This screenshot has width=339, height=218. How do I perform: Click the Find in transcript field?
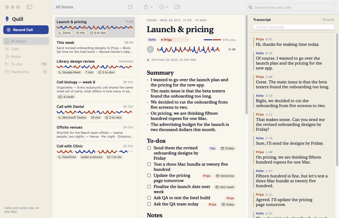(x=294, y=27)
